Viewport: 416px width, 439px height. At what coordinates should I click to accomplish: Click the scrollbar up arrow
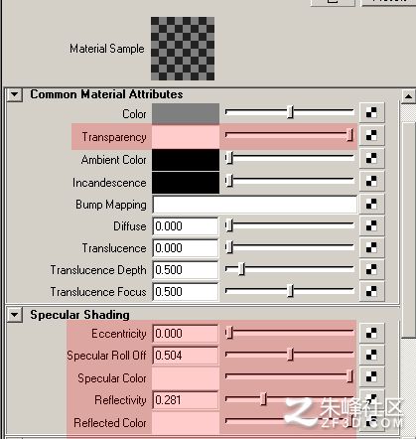click(408, 96)
